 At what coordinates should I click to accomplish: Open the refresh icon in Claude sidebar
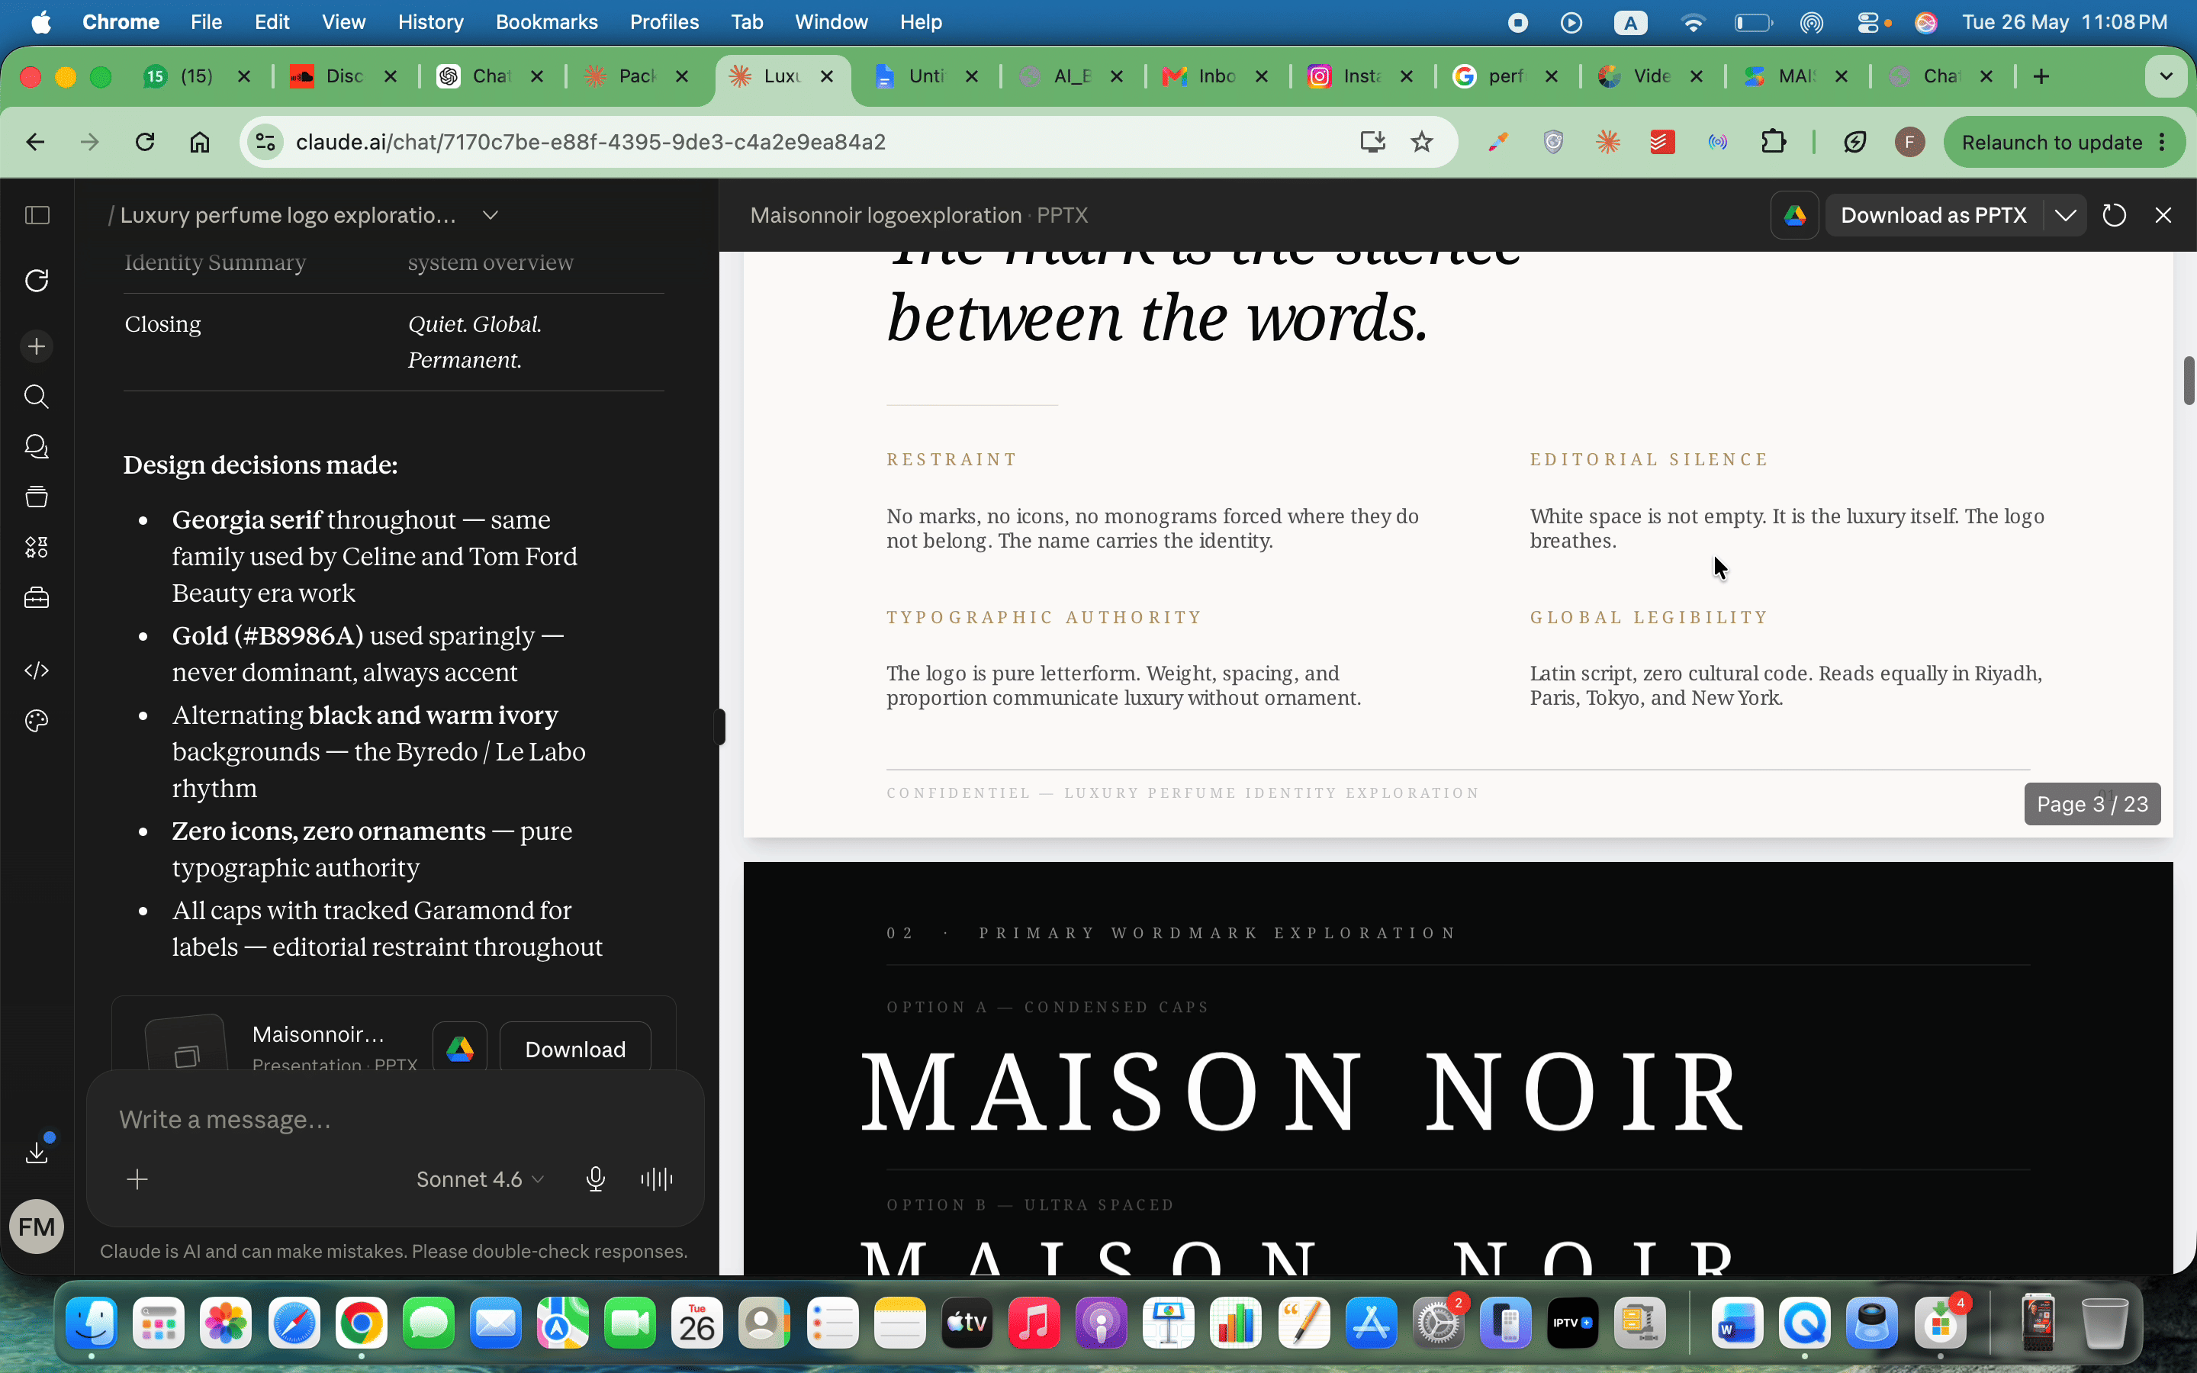37,281
